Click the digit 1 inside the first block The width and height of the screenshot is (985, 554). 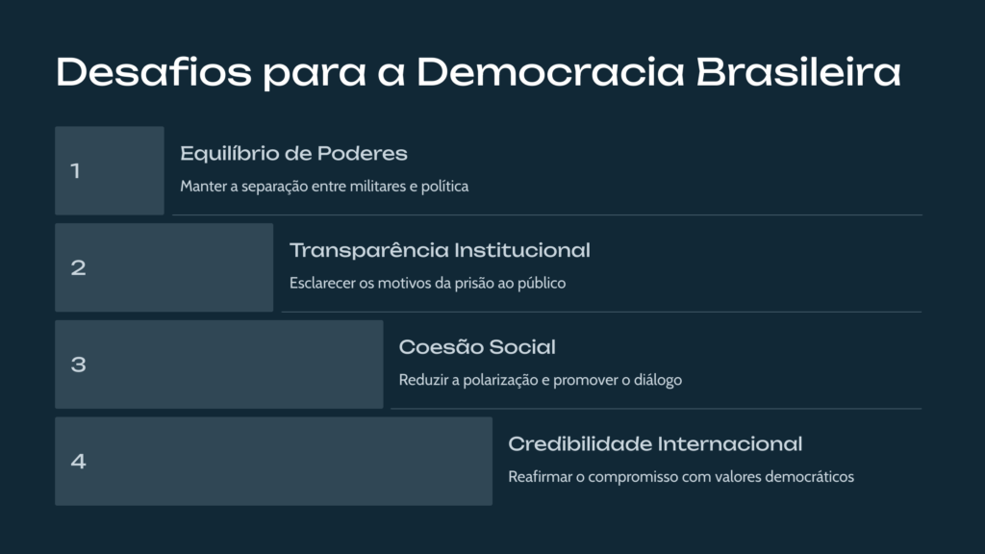coord(75,171)
